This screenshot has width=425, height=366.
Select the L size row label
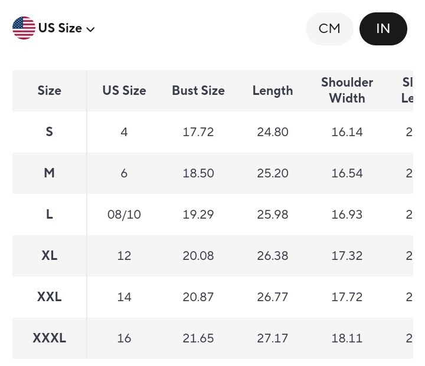(x=49, y=215)
